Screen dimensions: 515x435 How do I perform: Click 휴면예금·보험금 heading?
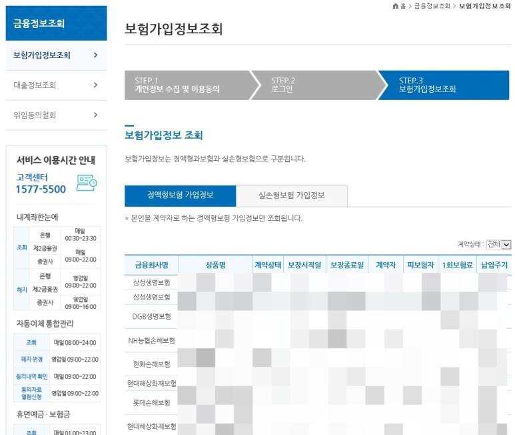pyautogui.click(x=43, y=414)
